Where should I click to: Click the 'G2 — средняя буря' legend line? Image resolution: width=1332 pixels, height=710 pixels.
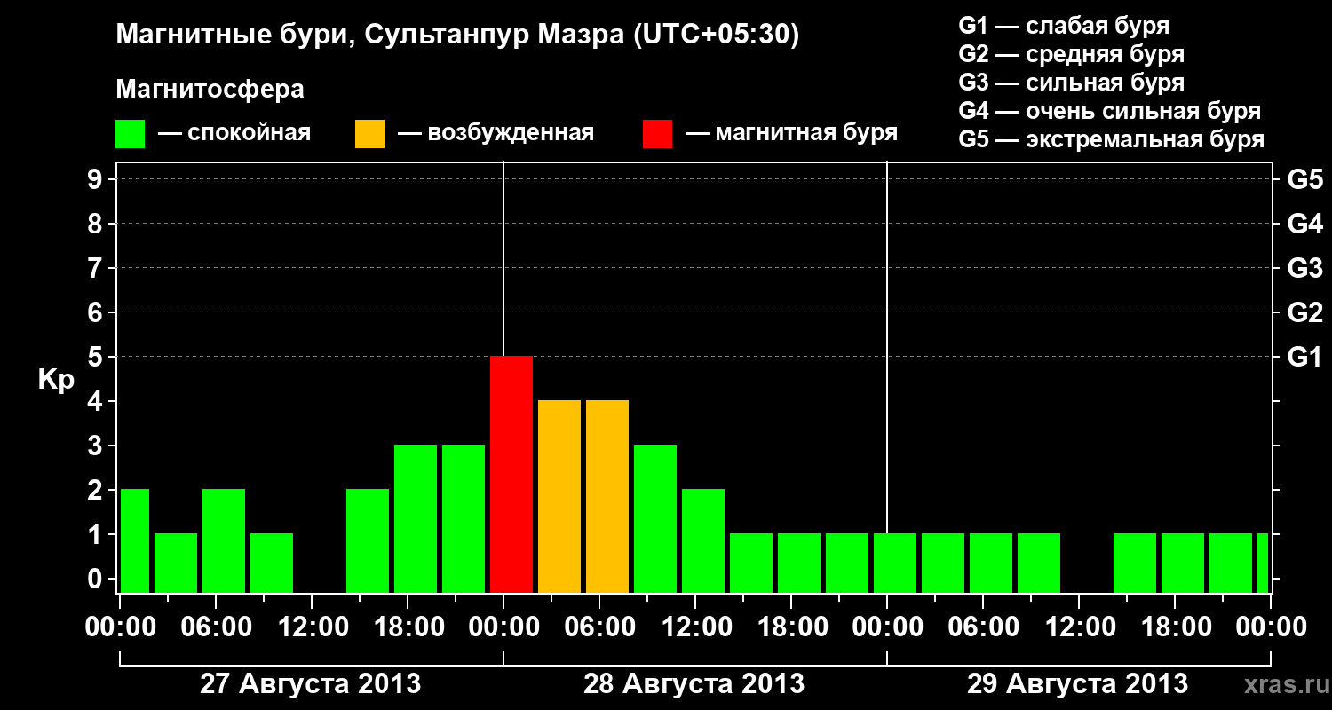(x=1072, y=54)
